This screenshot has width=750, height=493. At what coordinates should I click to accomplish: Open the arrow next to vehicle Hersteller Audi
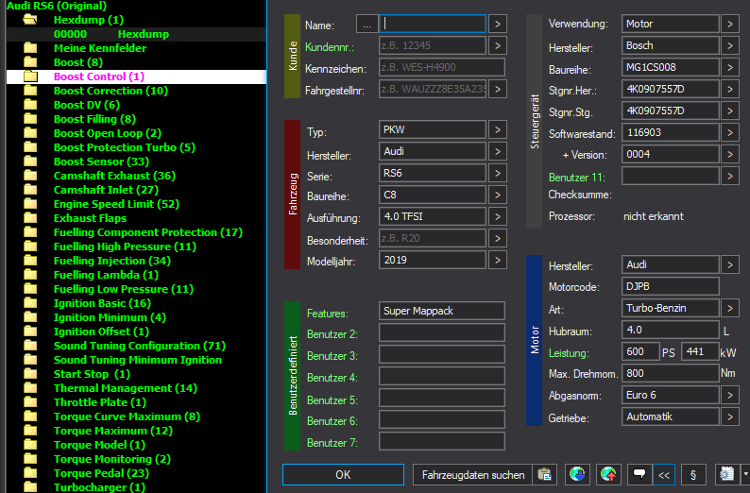[x=498, y=151]
